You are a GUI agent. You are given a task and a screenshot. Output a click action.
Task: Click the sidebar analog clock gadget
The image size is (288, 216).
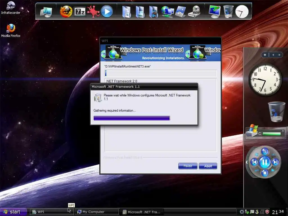pos(265,80)
